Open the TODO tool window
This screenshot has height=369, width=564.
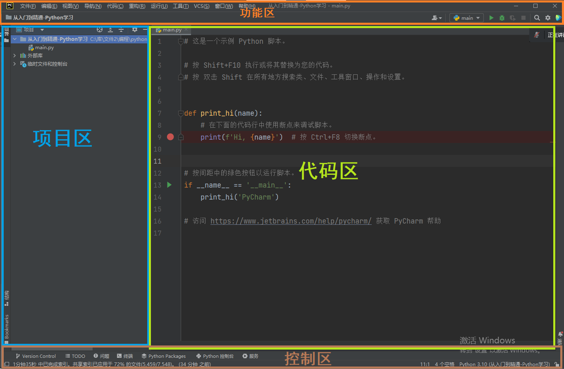coord(75,356)
